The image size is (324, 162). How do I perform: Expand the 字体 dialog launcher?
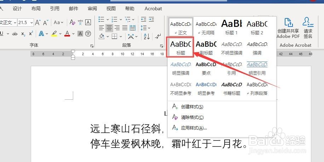[x=92, y=46]
